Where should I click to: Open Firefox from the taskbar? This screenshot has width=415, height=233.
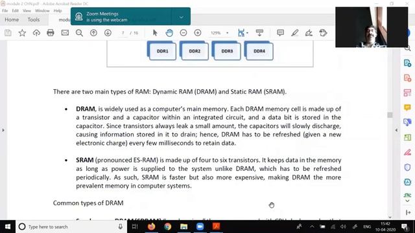tap(151, 227)
